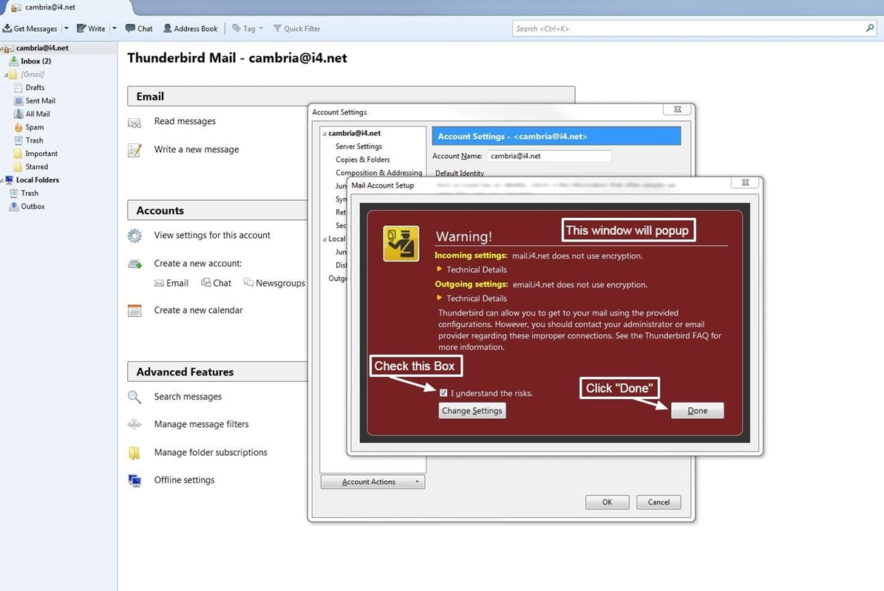The image size is (884, 591).
Task: Click the Write pencil icon in toolbar
Action: [81, 28]
